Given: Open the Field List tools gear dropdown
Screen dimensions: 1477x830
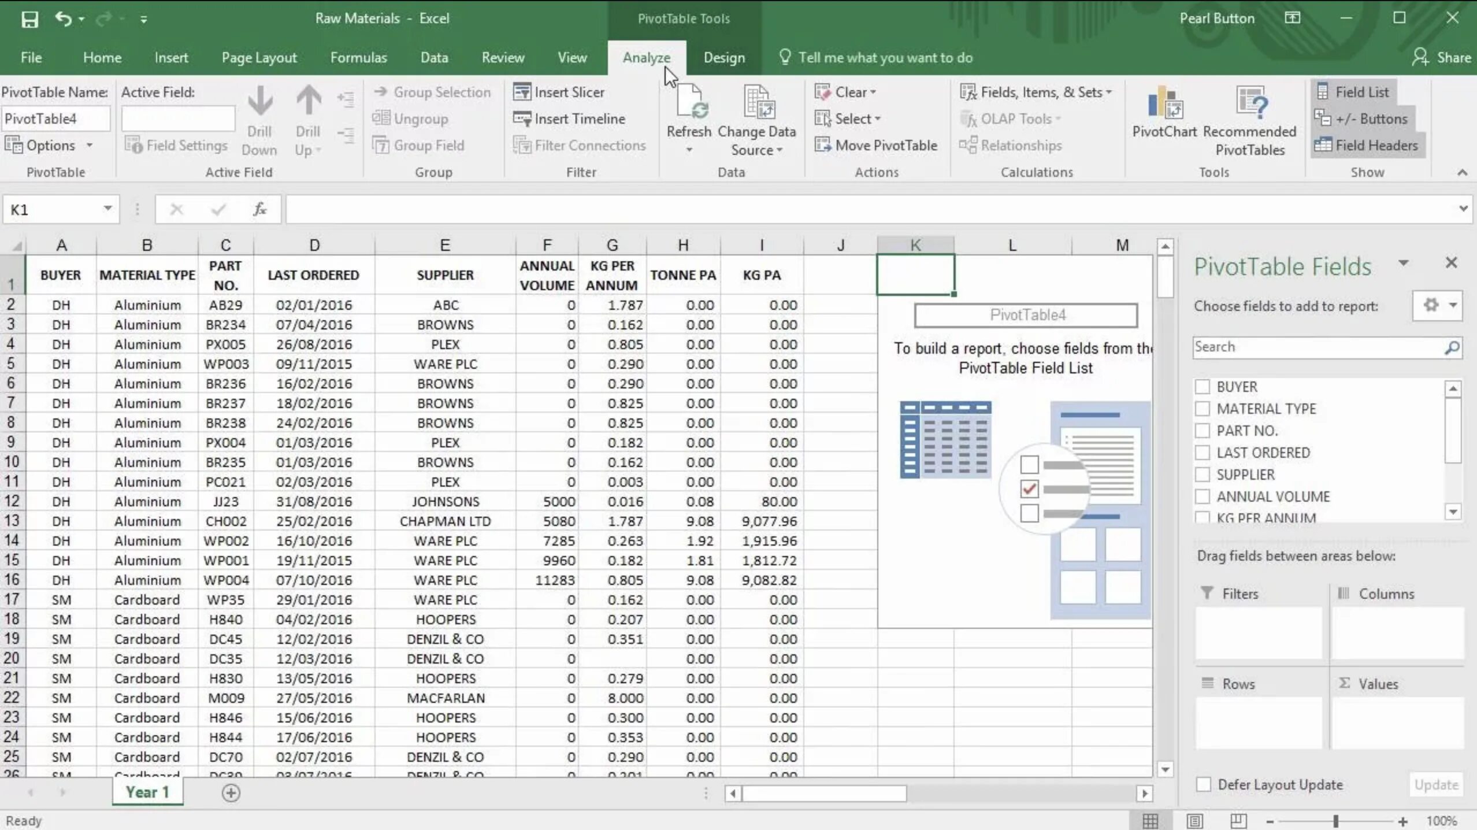Looking at the screenshot, I should [x=1438, y=305].
